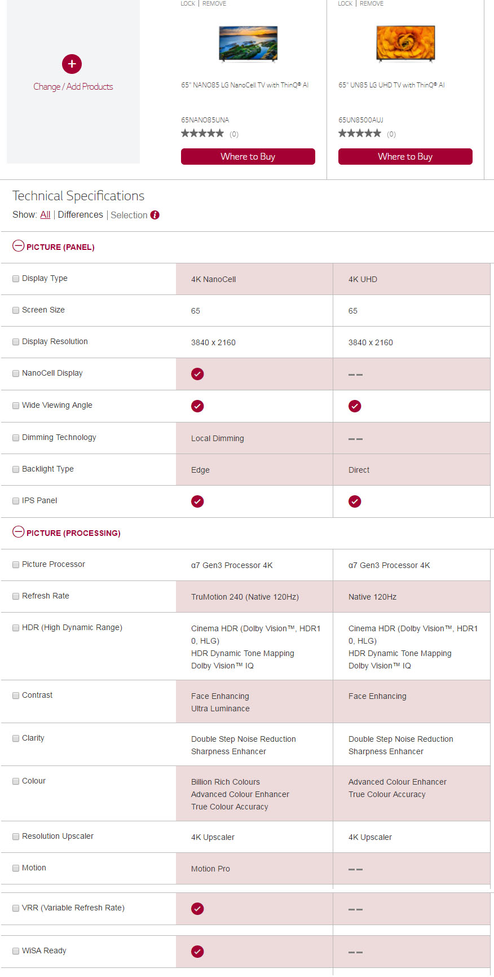Open the UN85 UHD TV thumbnail
Screen dimensions: 494x977
405,43
